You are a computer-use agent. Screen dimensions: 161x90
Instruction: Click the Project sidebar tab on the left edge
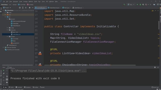pos(1,10)
